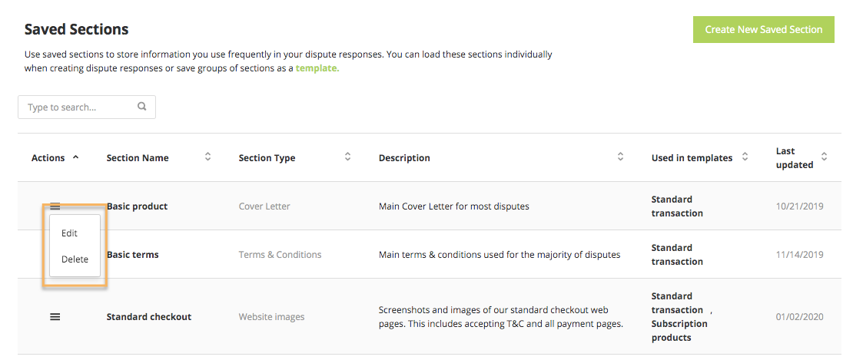This screenshot has width=853, height=360.
Task: Open the Standard checkout row actions menu icon
Action: [x=55, y=316]
